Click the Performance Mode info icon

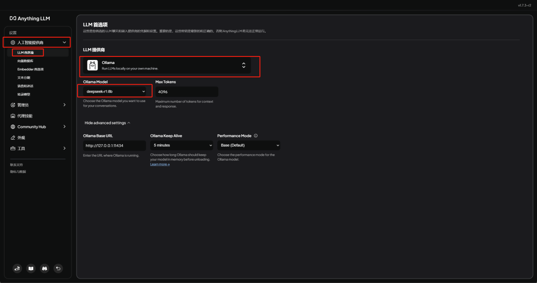(256, 136)
